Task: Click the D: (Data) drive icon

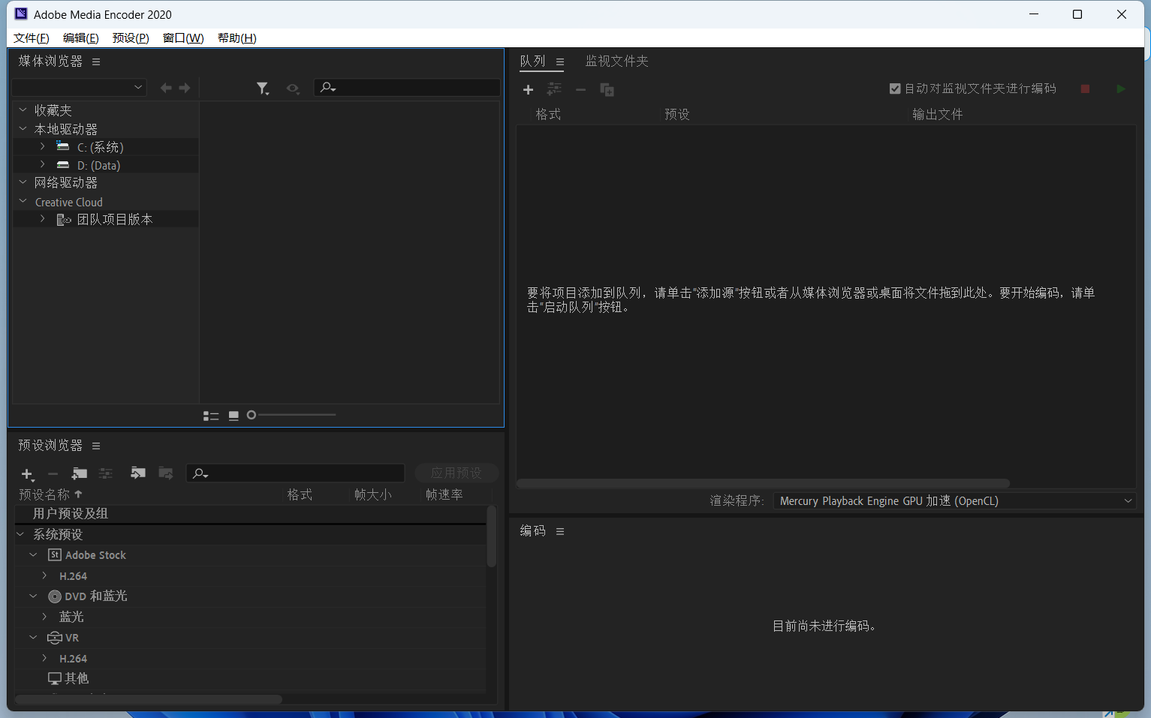Action: coord(63,165)
